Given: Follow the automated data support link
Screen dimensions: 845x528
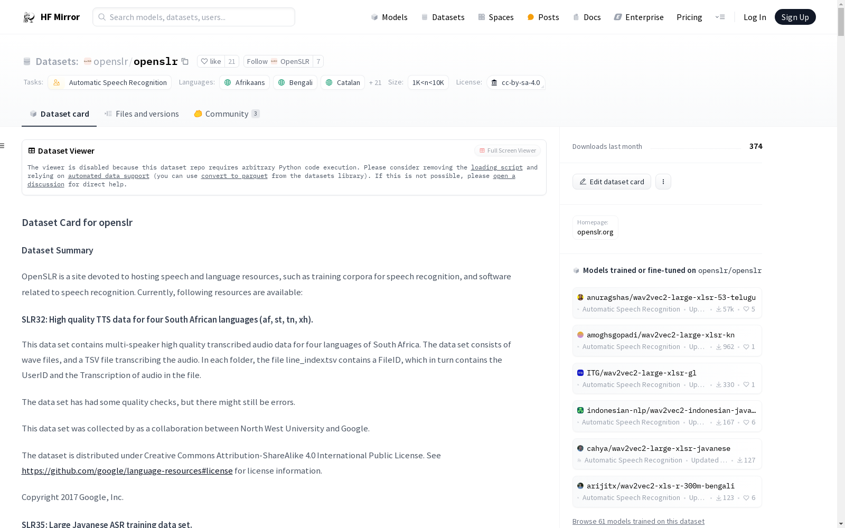Looking at the screenshot, I should click(x=109, y=176).
